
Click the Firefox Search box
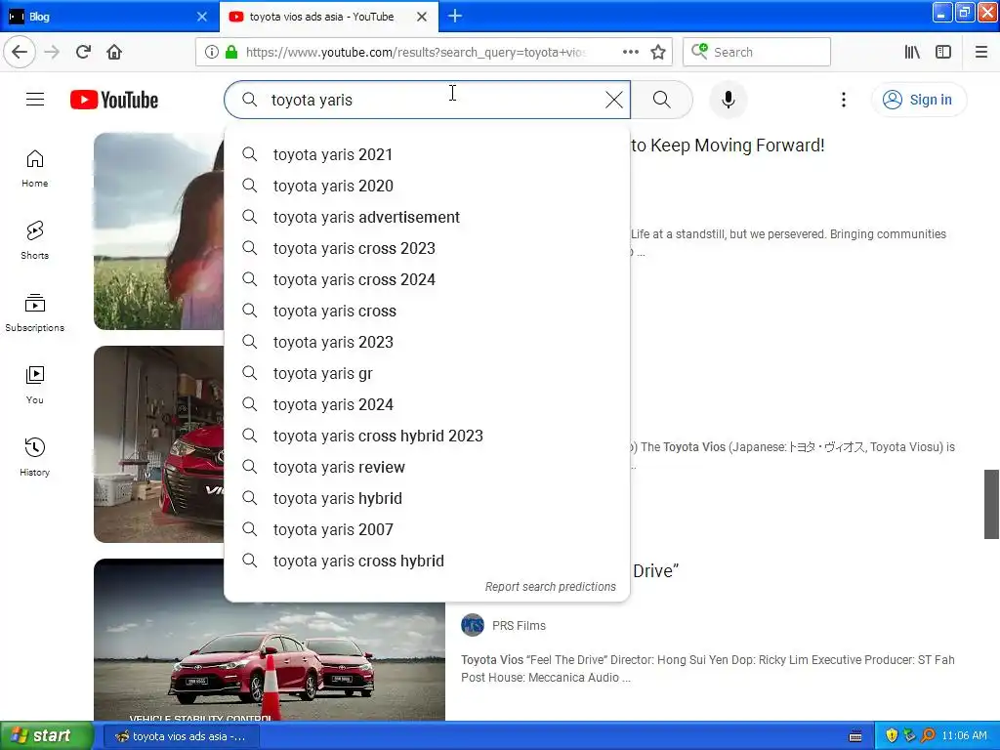pos(757,52)
